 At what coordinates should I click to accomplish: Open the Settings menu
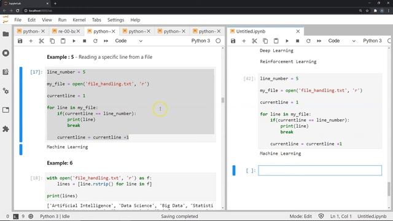click(115, 20)
